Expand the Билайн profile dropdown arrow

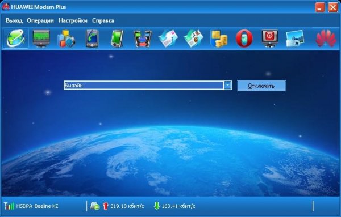(227, 85)
